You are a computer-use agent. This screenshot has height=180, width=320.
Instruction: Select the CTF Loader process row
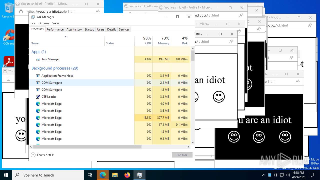(x=109, y=97)
